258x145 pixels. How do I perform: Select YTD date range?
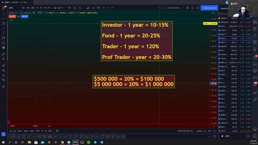[x=37, y=131]
